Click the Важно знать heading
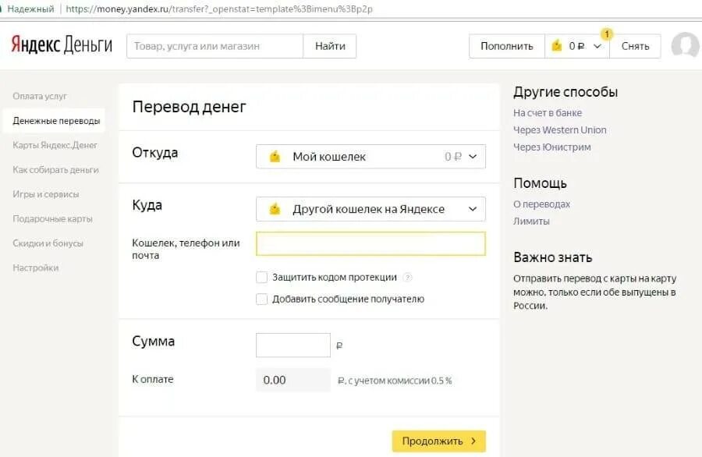This screenshot has height=457, width=702. coord(552,258)
